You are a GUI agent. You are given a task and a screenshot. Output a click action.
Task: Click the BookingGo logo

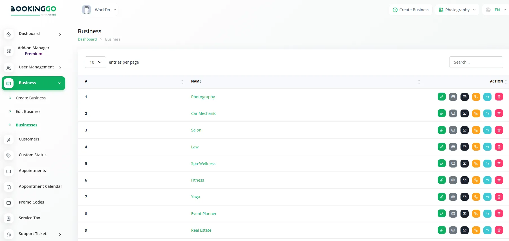[x=33, y=10]
